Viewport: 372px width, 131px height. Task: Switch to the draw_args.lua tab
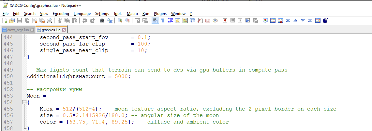18,30
